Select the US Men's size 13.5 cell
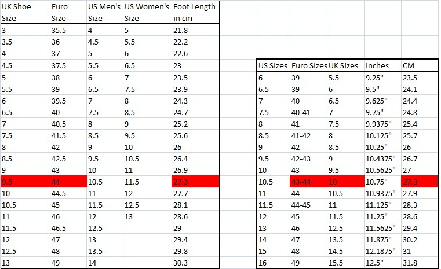Image resolution: width=441 pixels, height=269 pixels. [105, 251]
